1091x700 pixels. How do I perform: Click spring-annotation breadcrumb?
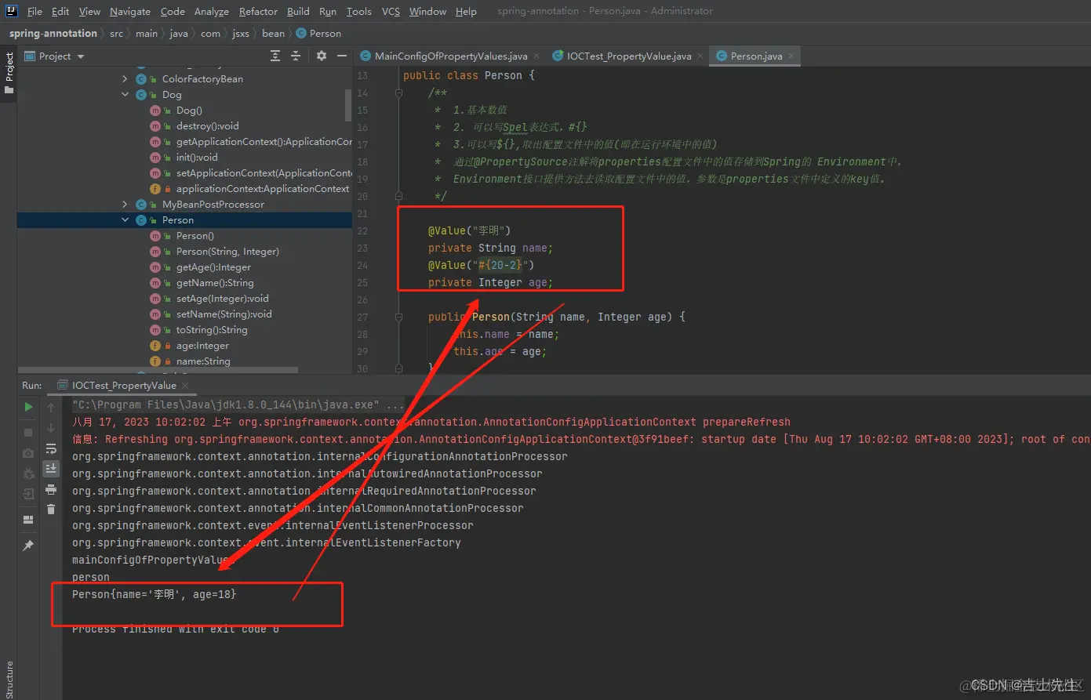[53, 34]
